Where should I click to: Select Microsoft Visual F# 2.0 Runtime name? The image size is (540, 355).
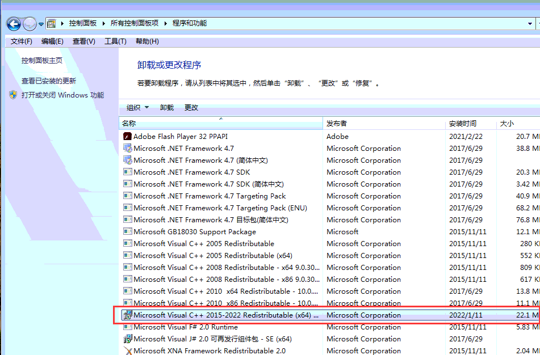(x=186, y=327)
